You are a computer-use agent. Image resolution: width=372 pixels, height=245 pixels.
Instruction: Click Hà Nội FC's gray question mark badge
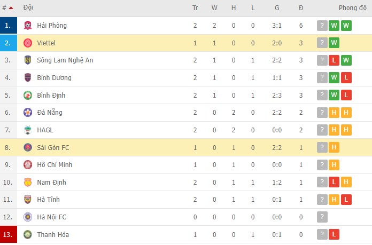pyautogui.click(x=322, y=217)
